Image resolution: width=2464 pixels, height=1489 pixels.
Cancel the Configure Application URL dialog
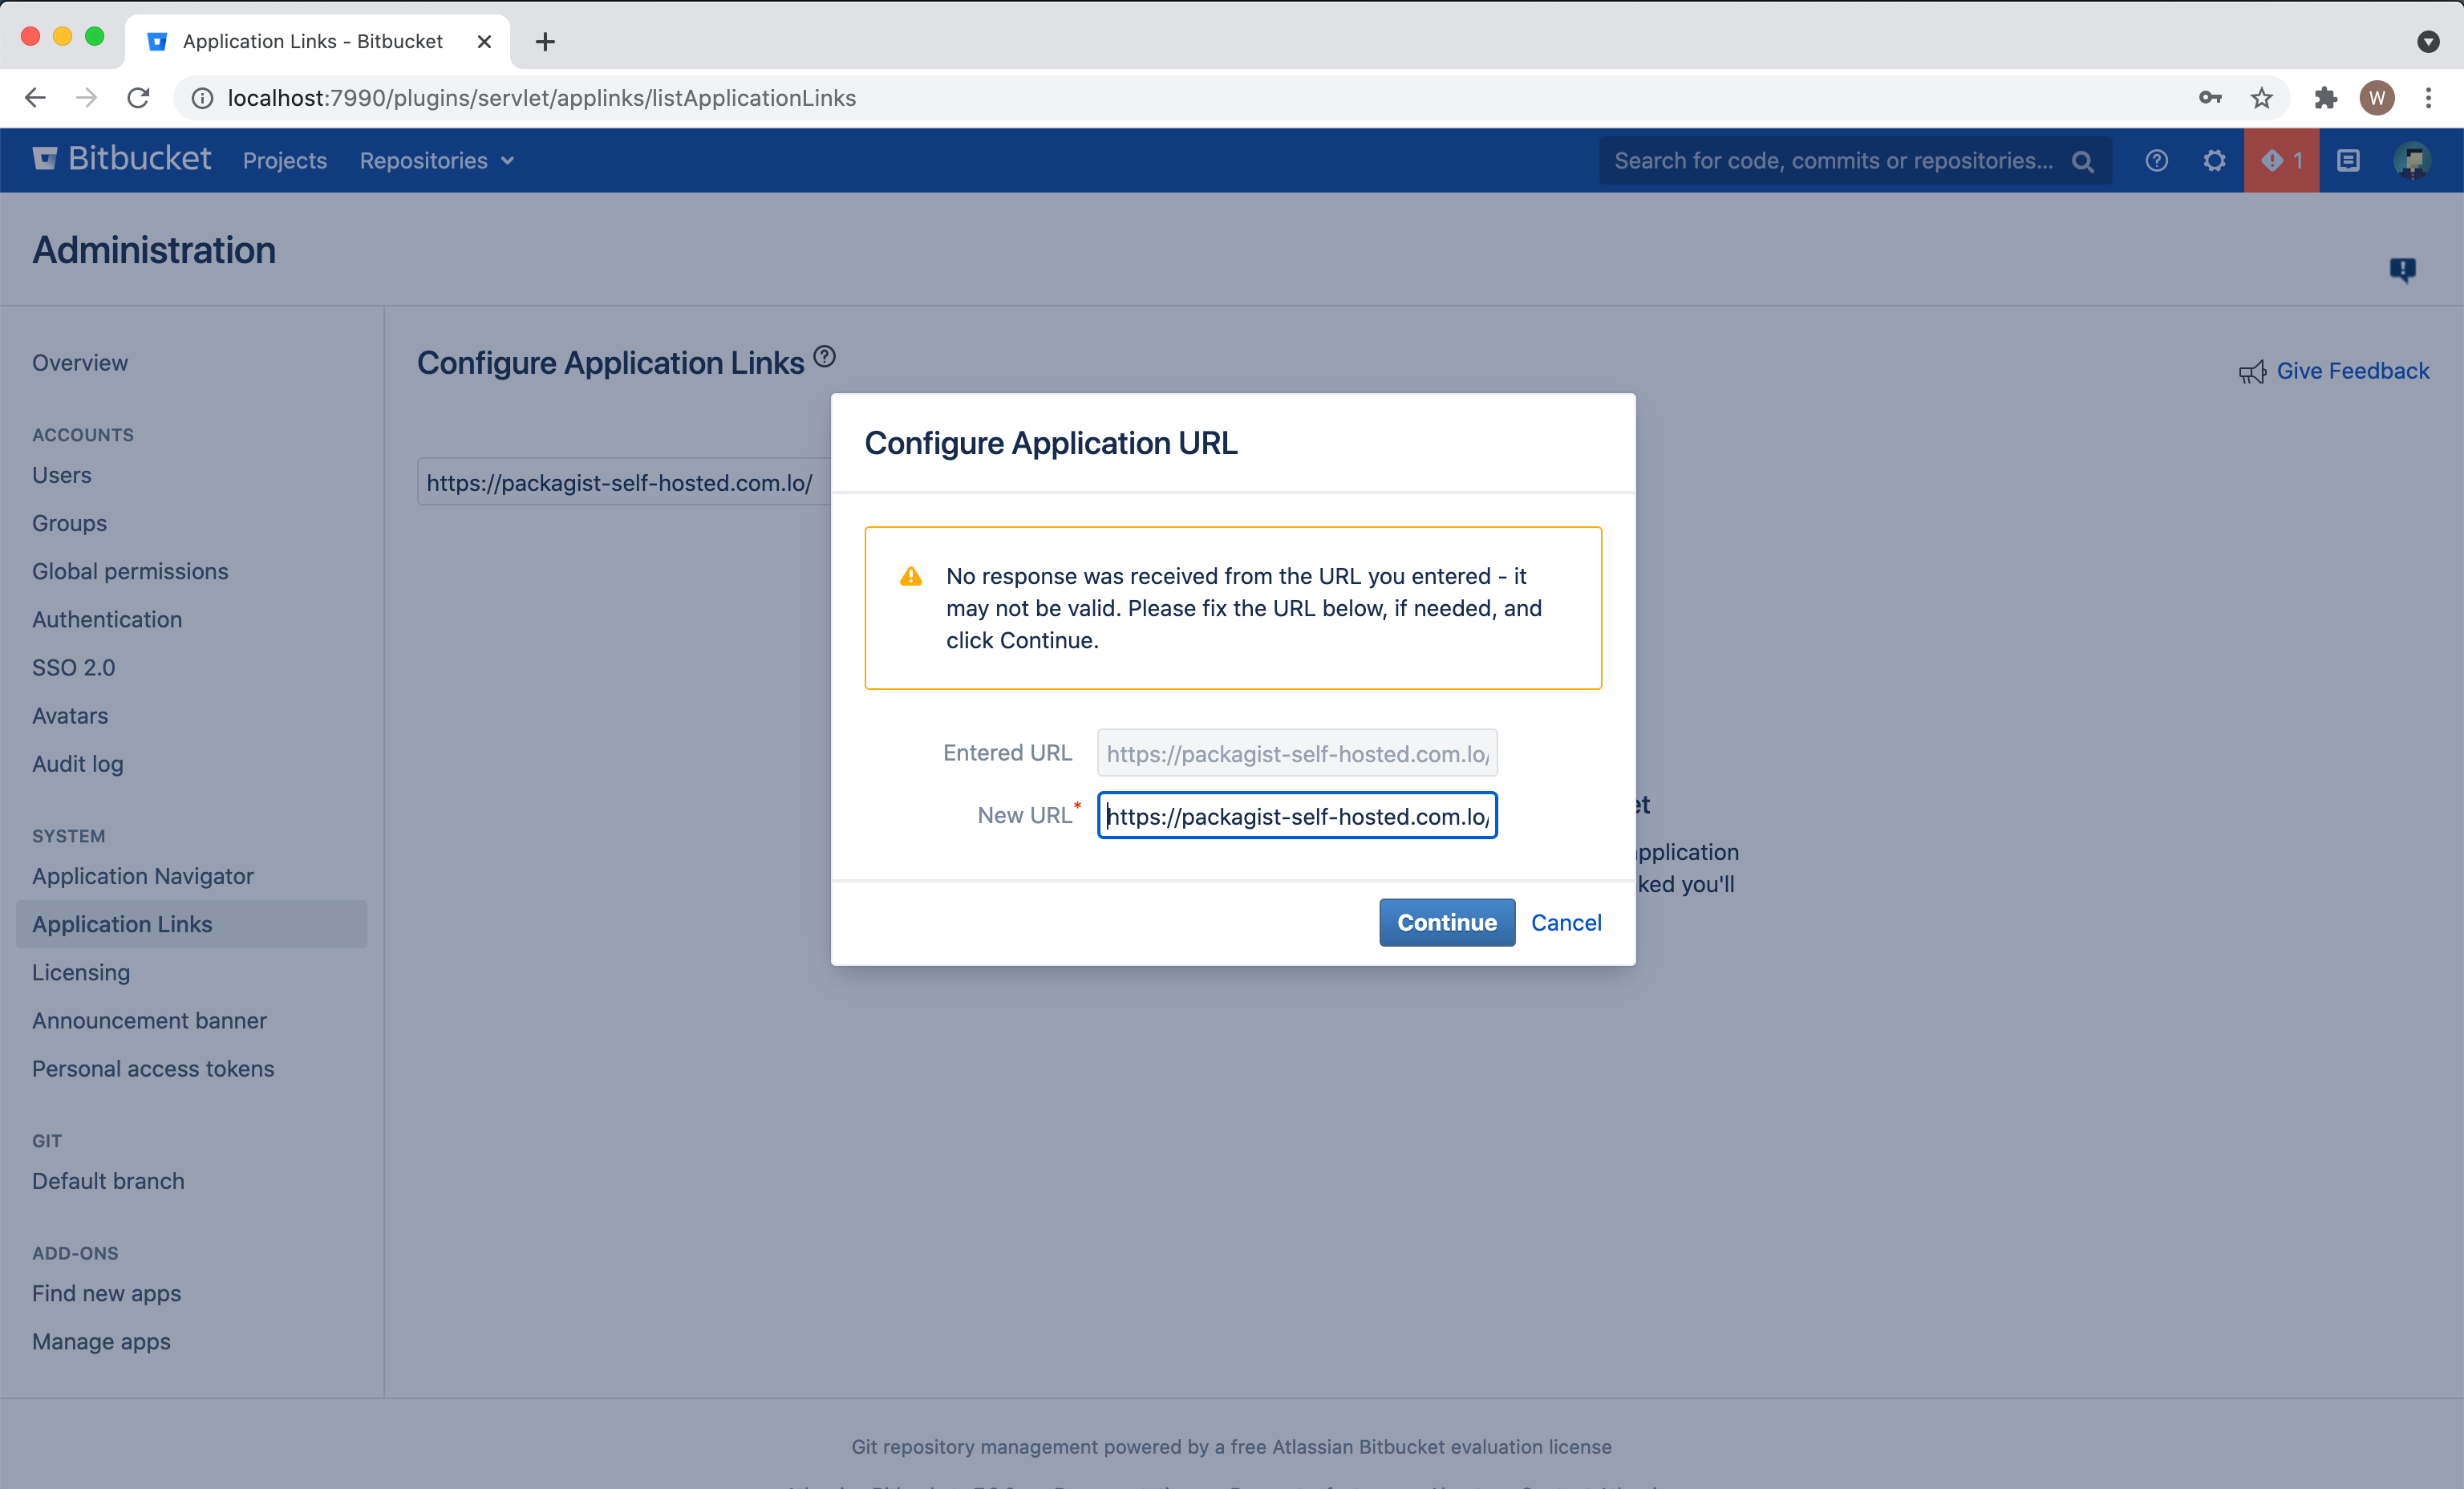[x=1566, y=922]
